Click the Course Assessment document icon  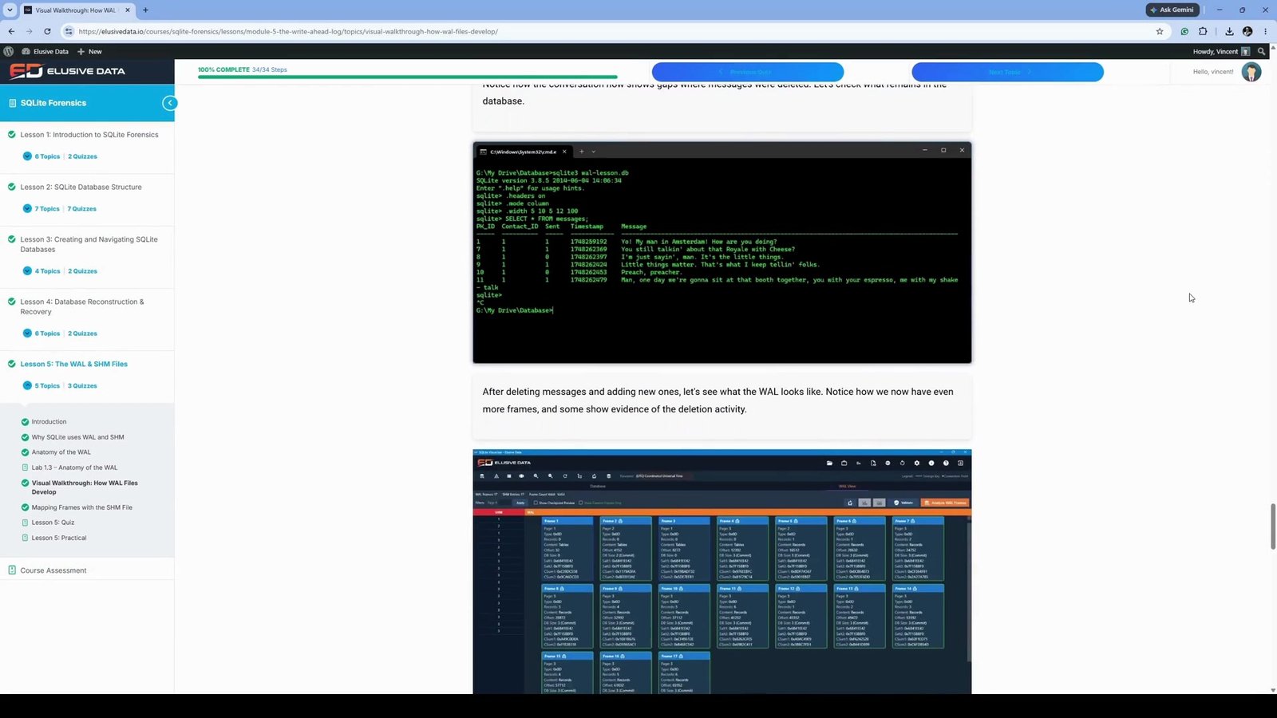pyautogui.click(x=11, y=570)
